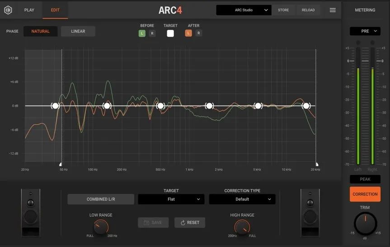390x247 pixels.
Task: Click the low-frequency correction limit marker at 50 Hz
Action: [61, 164]
